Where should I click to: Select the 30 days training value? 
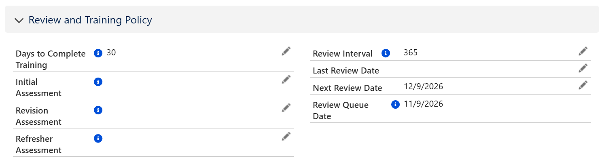pos(111,53)
